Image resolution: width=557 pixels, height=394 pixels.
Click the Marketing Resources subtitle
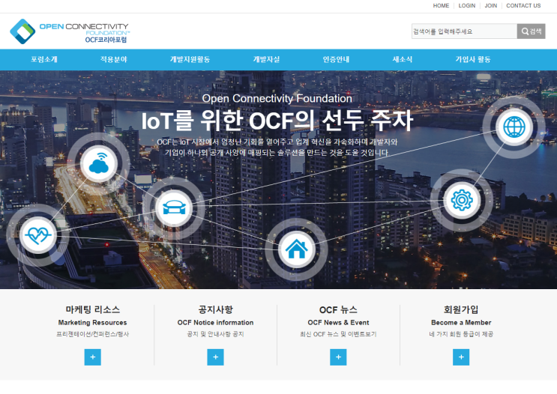coord(93,323)
